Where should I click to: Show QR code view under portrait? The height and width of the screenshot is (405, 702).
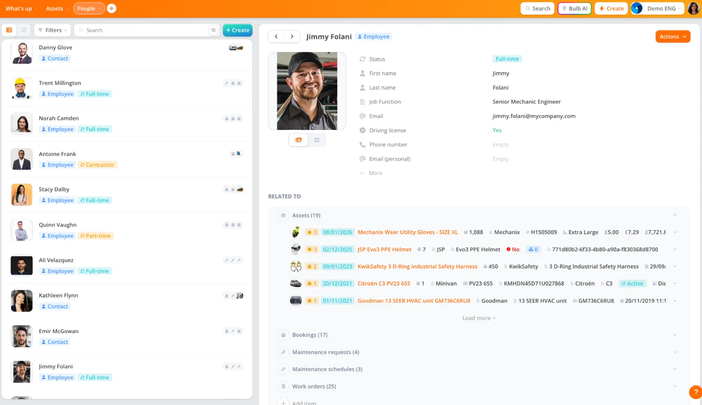pyautogui.click(x=317, y=140)
